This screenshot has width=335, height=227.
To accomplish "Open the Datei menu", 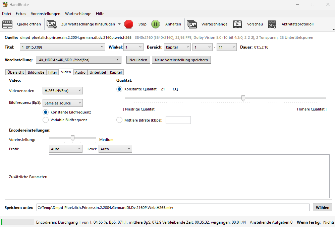I will pos(7,14).
